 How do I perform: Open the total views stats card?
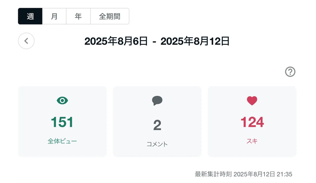62,122
